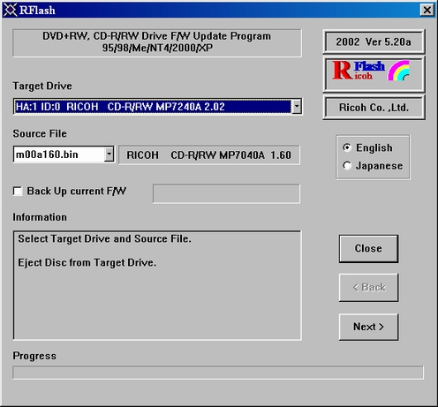The height and width of the screenshot is (407, 438).
Task: Click the rainbow graphic in the logo
Action: (x=398, y=71)
